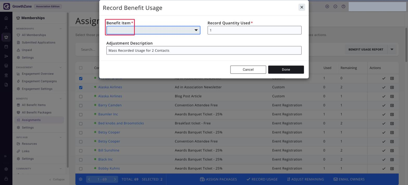408x185 pixels.
Task: Open table settings gear in bottom bar
Action: [81, 179]
